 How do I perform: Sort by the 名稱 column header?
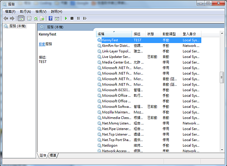[114, 34]
